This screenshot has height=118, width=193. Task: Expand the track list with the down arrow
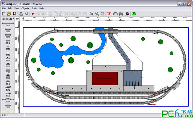pos(8,112)
